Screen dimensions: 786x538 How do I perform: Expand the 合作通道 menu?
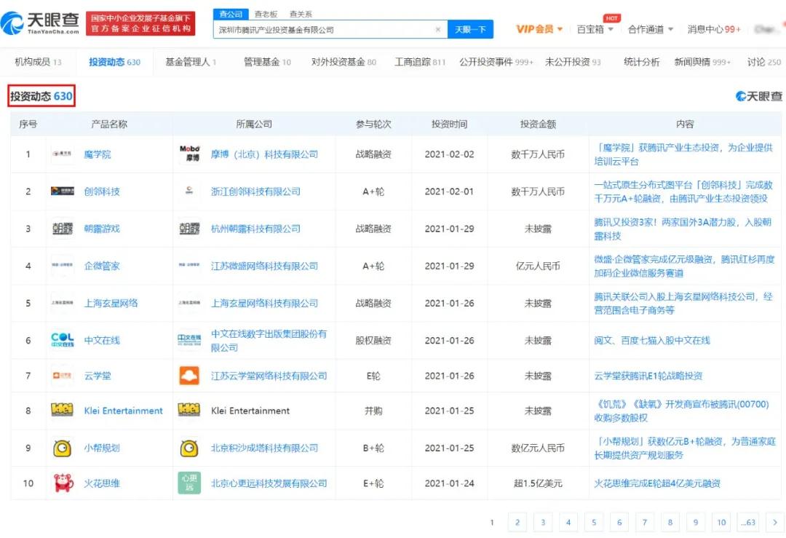(650, 29)
